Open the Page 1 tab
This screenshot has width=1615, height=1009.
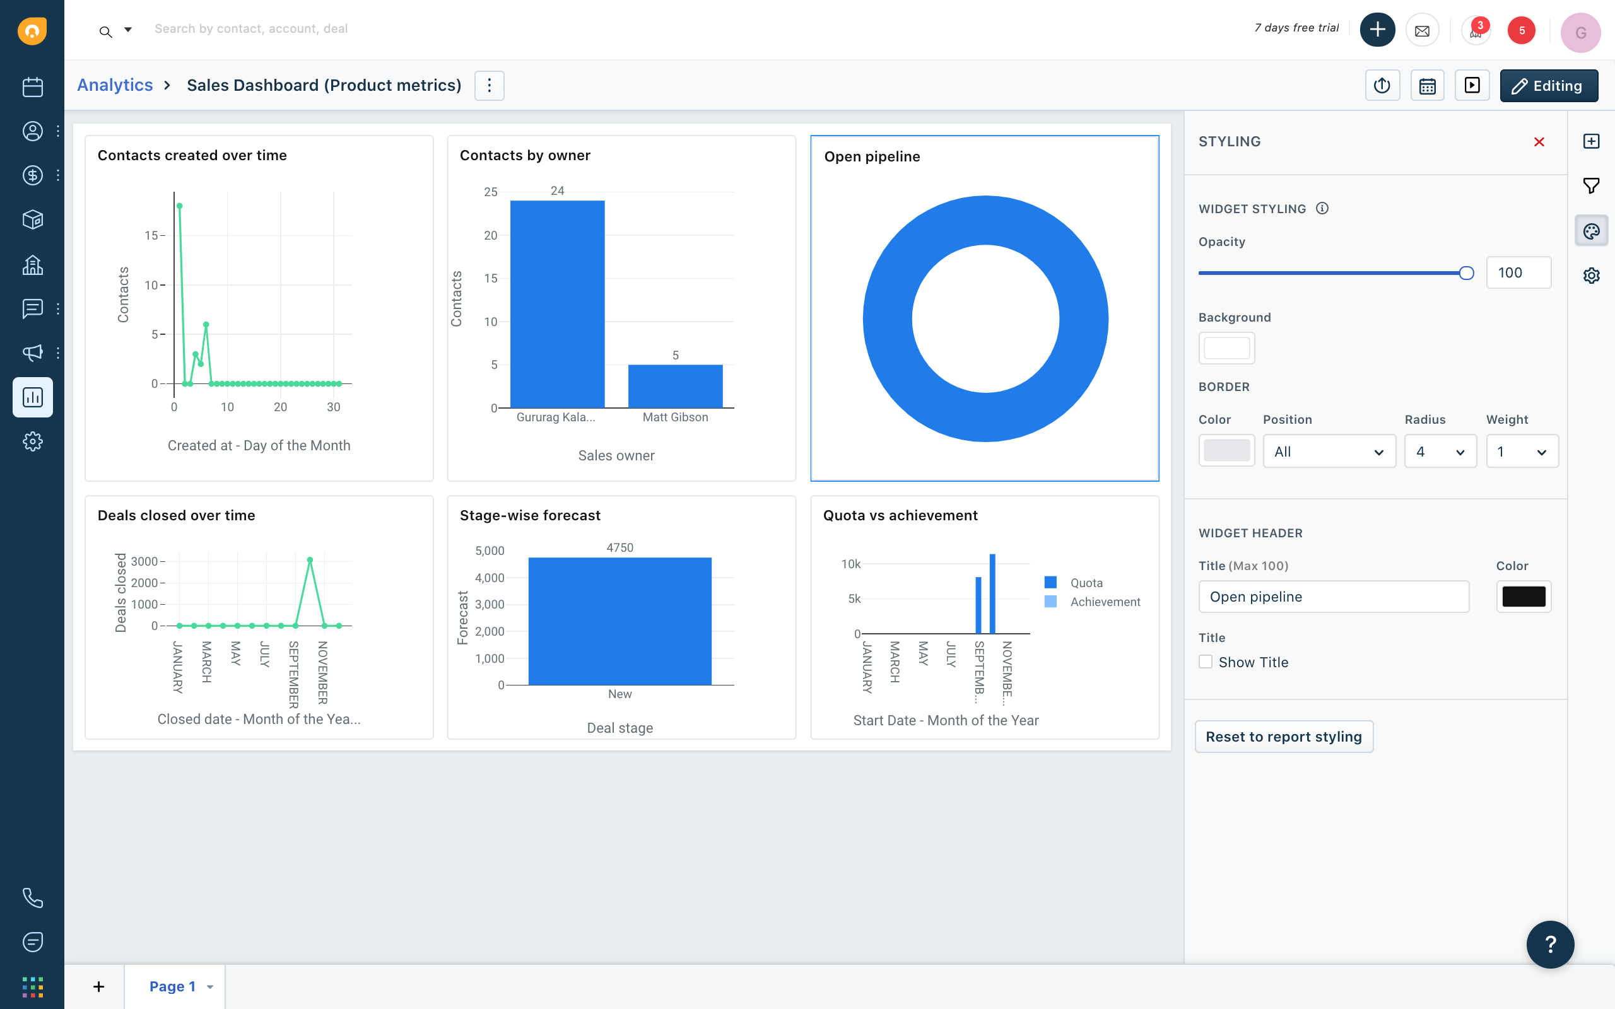(x=172, y=986)
